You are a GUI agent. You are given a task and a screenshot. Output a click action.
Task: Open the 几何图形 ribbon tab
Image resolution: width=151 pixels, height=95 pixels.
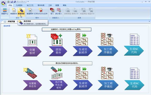coord(19,5)
